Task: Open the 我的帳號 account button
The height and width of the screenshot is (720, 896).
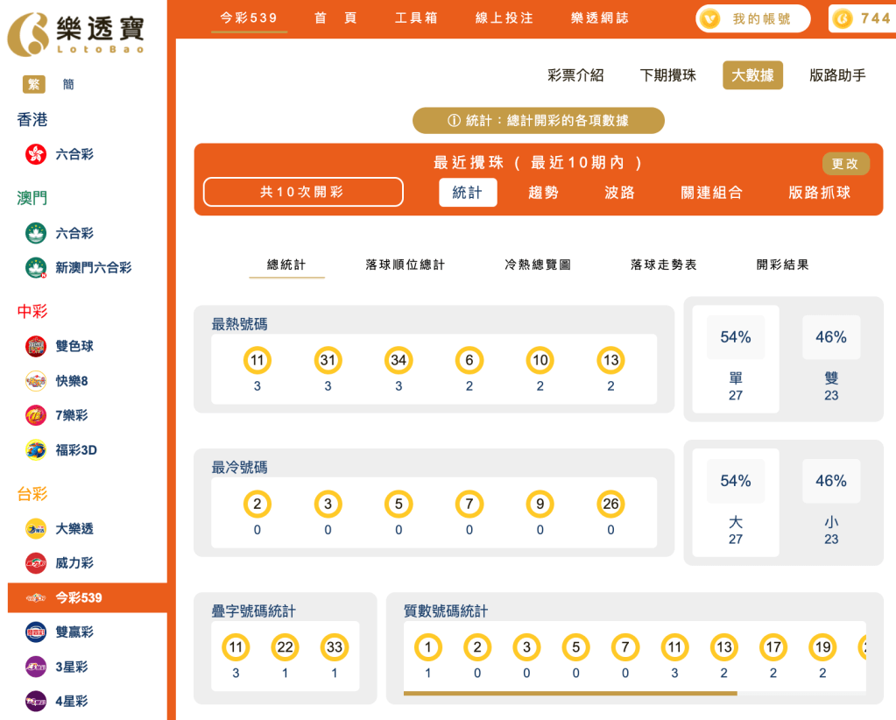Action: click(752, 19)
